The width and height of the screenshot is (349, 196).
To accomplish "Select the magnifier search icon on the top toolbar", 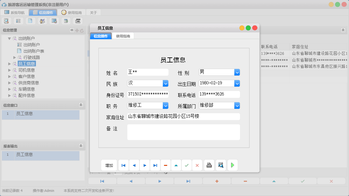I will pos(6,21).
